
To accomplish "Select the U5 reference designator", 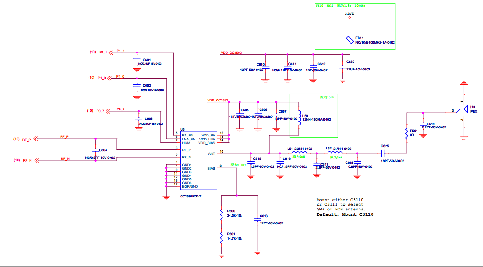I will 182,130.
